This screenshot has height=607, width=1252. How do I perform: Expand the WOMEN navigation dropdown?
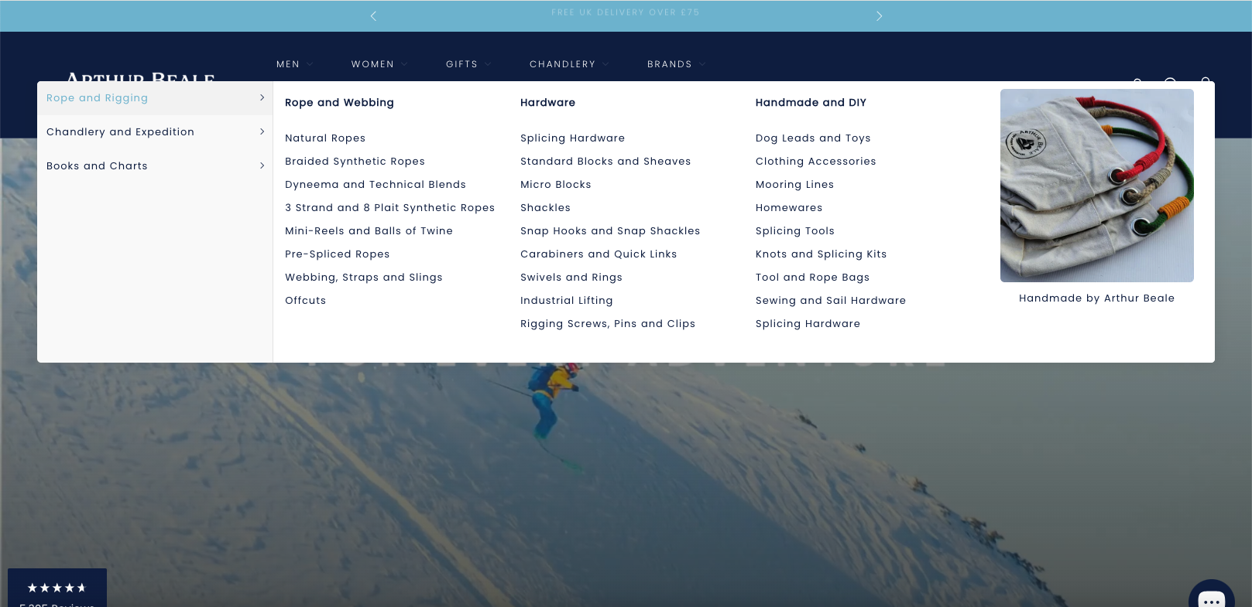pos(379,64)
